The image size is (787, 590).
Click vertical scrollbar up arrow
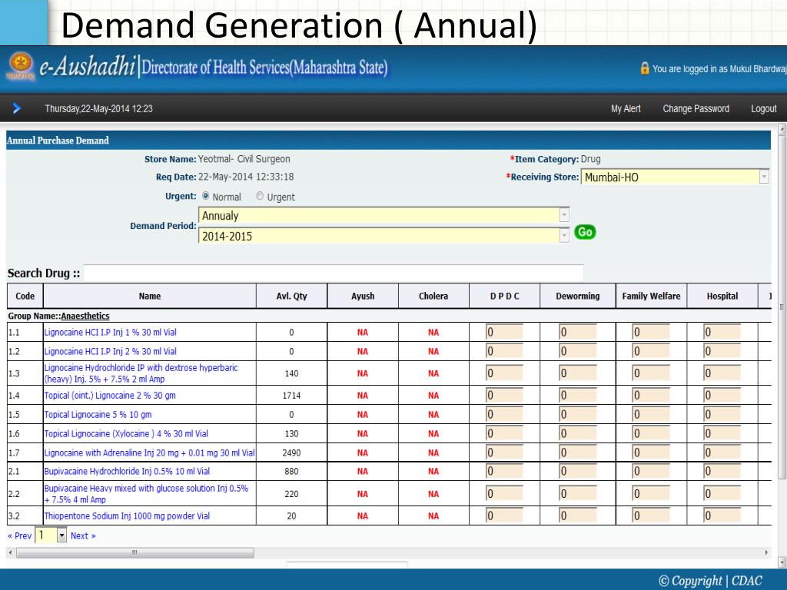coord(782,130)
